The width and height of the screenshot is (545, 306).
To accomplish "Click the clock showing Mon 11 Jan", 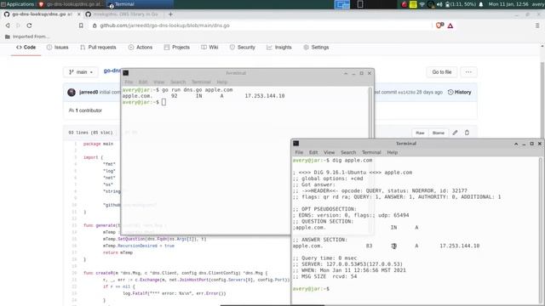I will (509, 4).
